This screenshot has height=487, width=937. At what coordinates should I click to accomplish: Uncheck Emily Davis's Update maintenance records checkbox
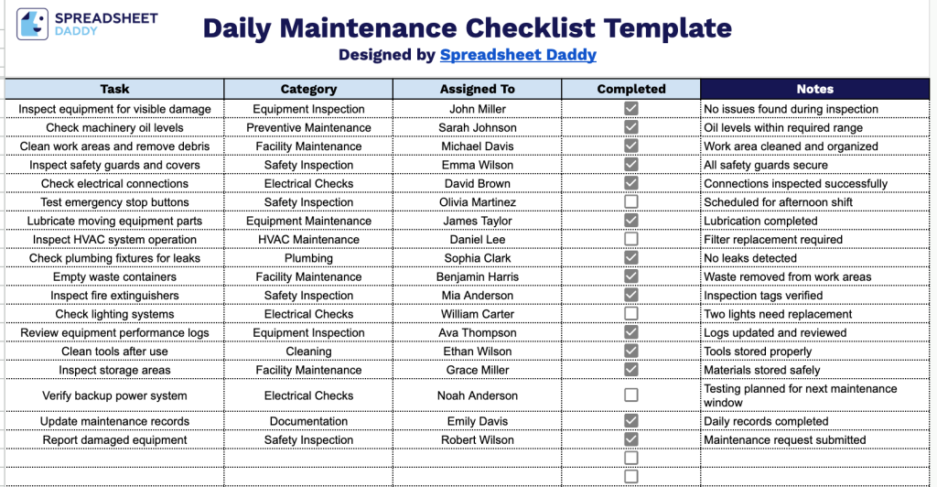(x=631, y=421)
